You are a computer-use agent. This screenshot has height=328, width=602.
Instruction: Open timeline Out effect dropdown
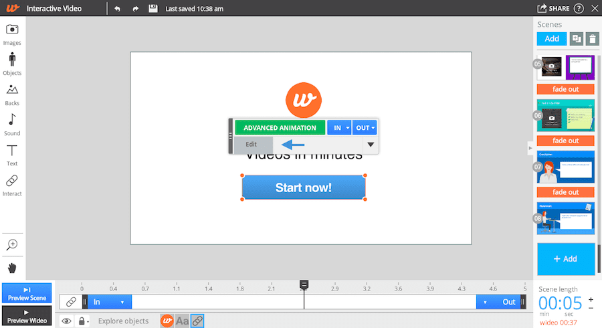click(x=485, y=303)
